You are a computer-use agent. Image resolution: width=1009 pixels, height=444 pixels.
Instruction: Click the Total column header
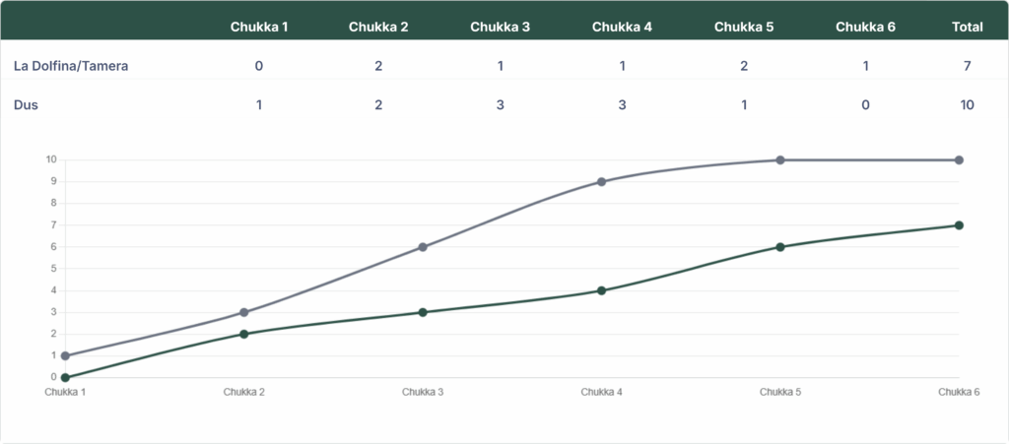click(x=968, y=27)
